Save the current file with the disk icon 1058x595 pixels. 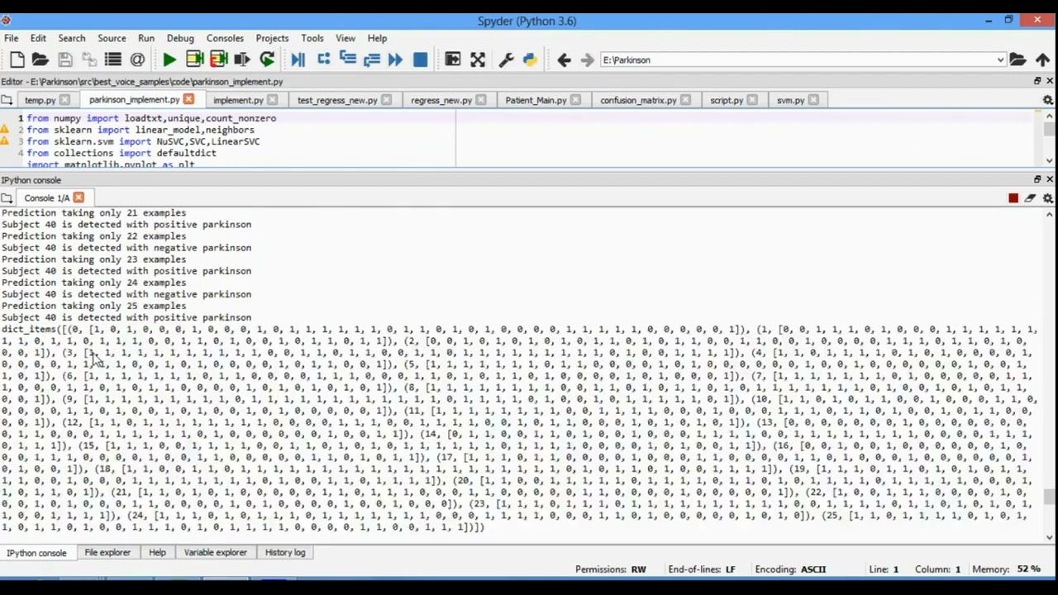(x=65, y=59)
